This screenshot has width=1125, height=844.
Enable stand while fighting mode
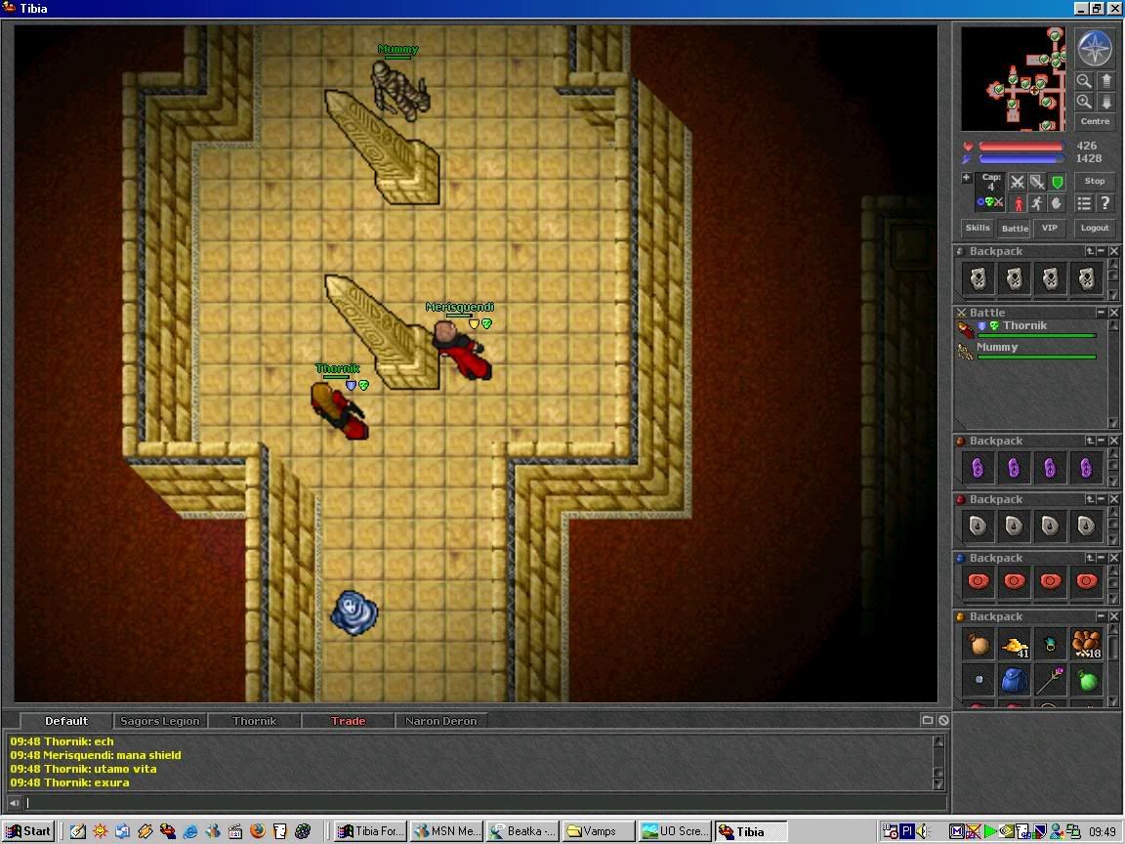click(x=1019, y=204)
